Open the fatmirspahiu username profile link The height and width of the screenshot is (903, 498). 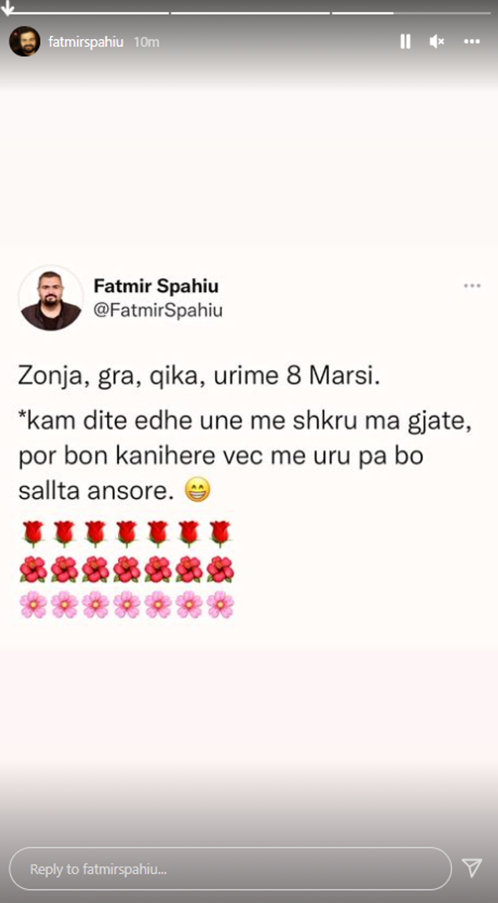tap(86, 42)
